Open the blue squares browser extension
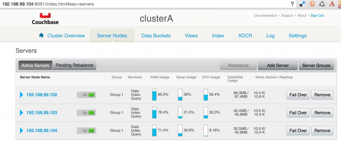This screenshot has width=341, height=145. pos(302,4)
